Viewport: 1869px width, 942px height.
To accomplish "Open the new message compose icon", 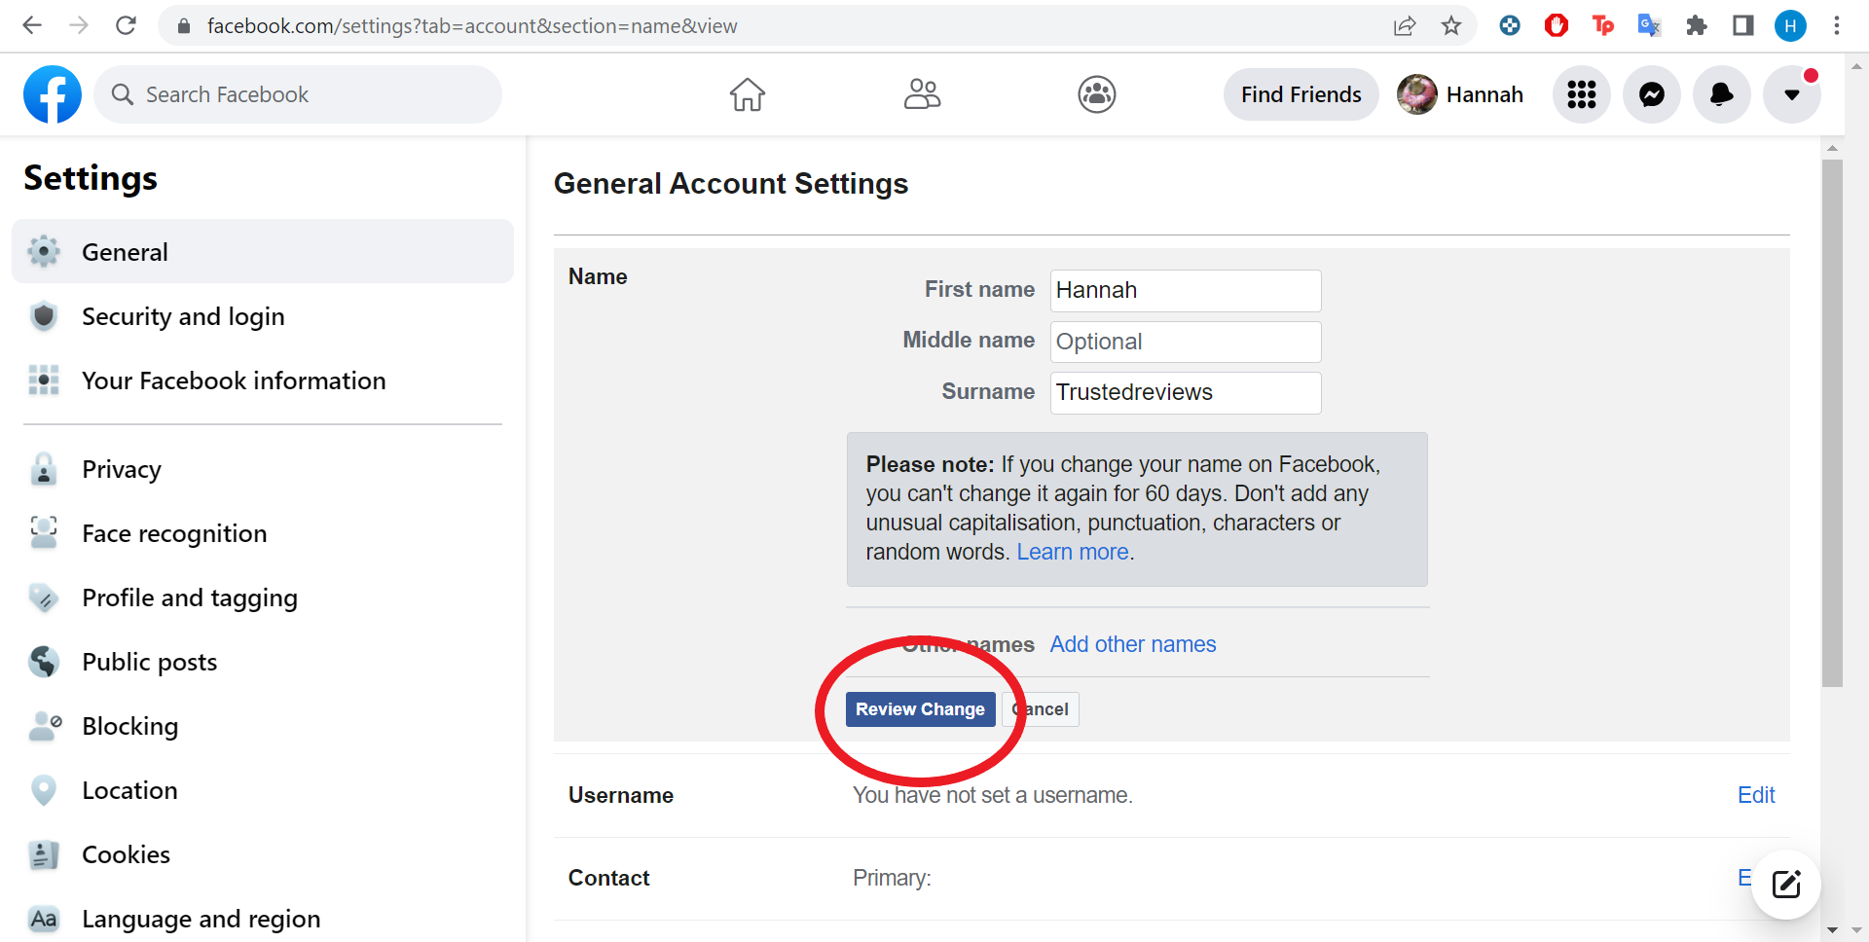I will coord(1786,885).
